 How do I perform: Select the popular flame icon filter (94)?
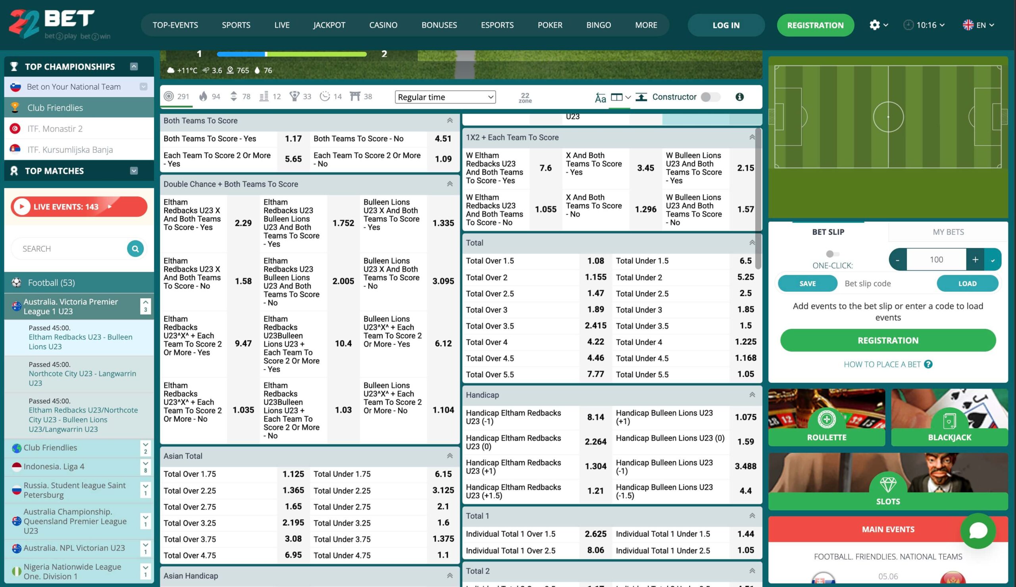pos(210,96)
